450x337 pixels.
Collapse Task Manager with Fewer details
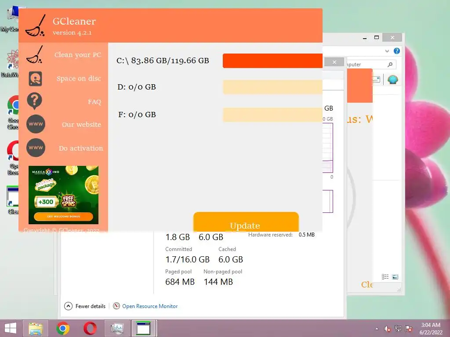click(x=85, y=306)
